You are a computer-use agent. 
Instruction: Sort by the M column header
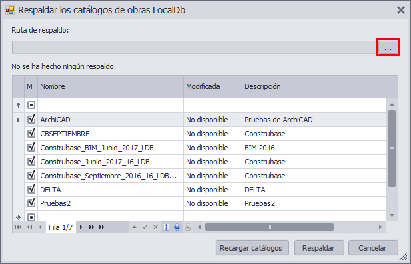31,86
